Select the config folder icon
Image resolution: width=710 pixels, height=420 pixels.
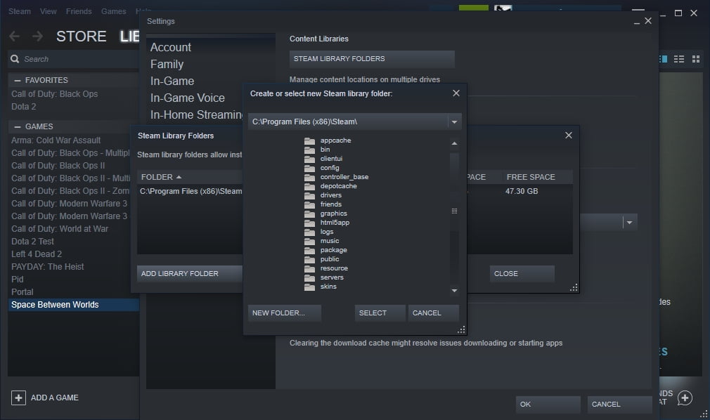tap(310, 168)
